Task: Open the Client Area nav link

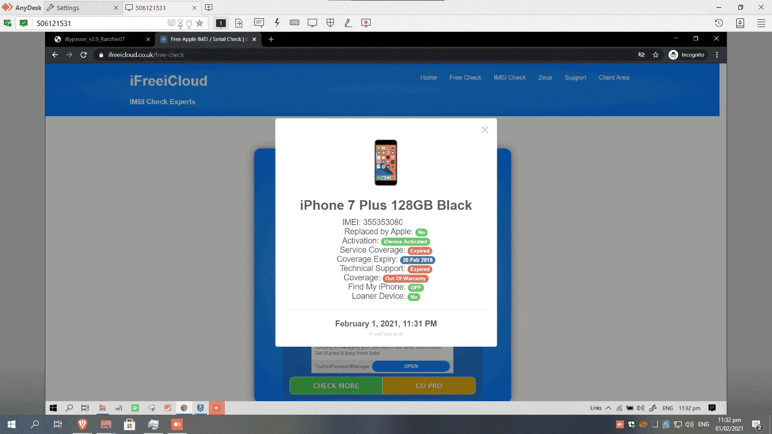Action: click(614, 78)
